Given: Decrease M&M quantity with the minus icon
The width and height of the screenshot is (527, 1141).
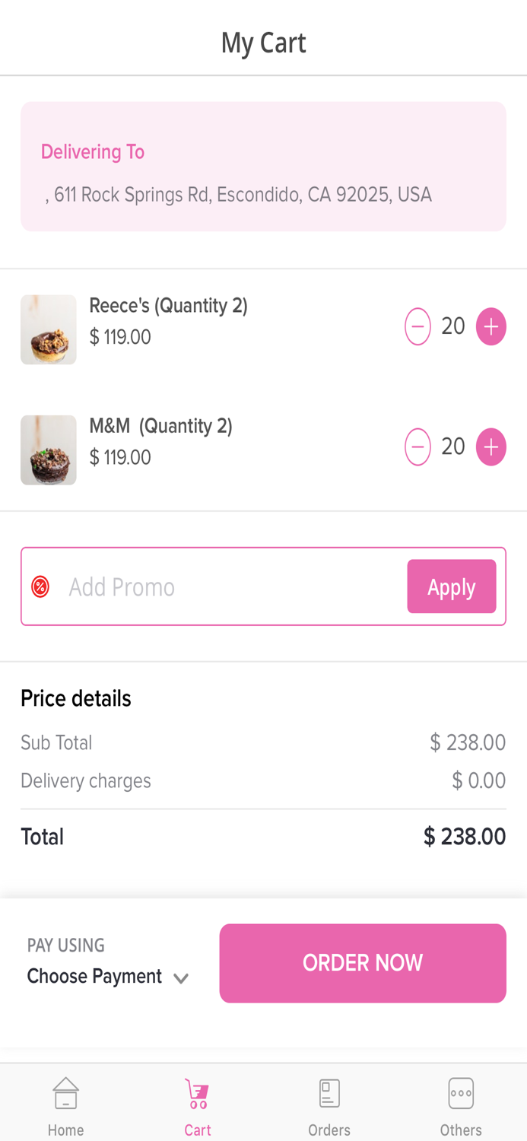Looking at the screenshot, I should click(417, 447).
